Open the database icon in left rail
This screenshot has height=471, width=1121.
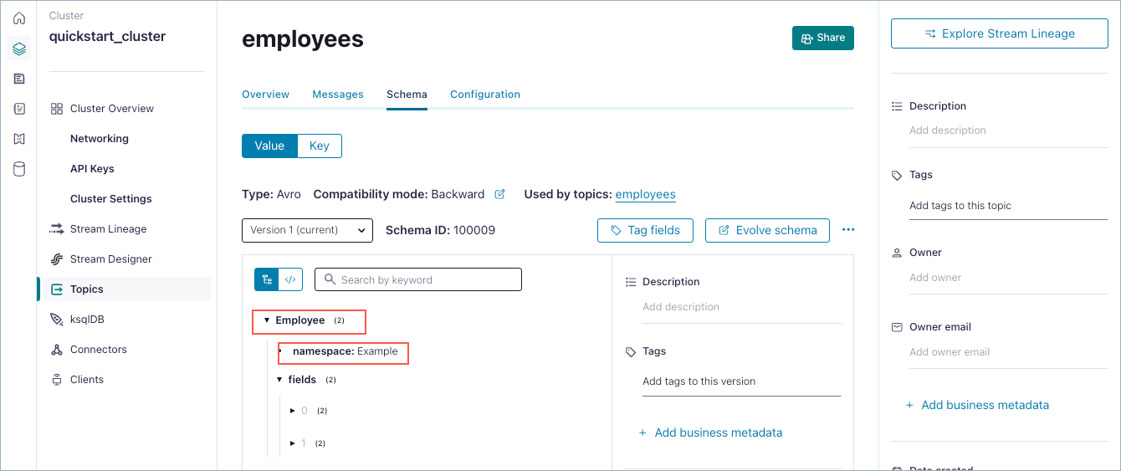(x=19, y=169)
